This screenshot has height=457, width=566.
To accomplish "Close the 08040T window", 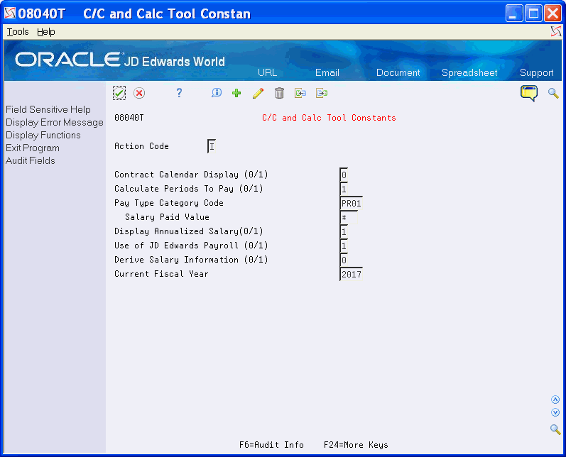I will pos(553,13).
